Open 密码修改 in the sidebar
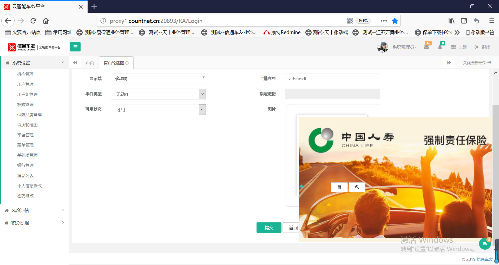 coord(25,196)
